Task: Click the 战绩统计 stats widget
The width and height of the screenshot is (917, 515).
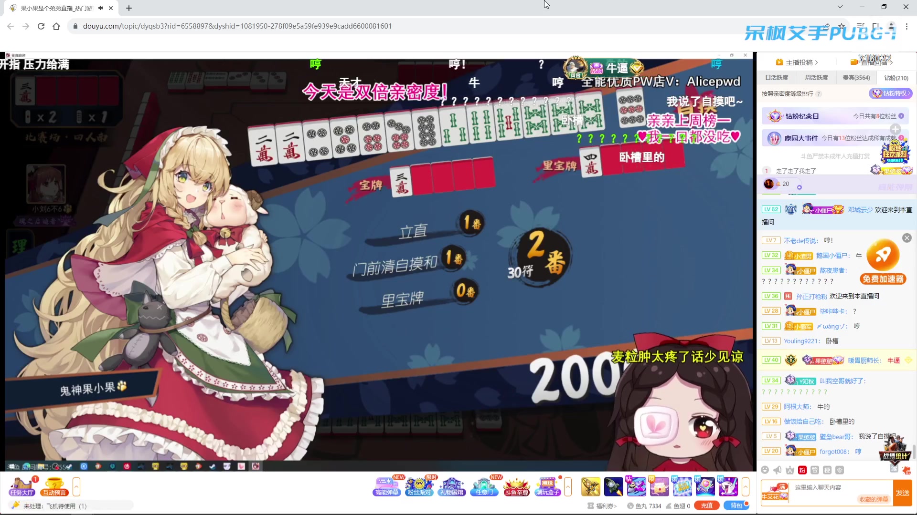Action: coord(895,450)
